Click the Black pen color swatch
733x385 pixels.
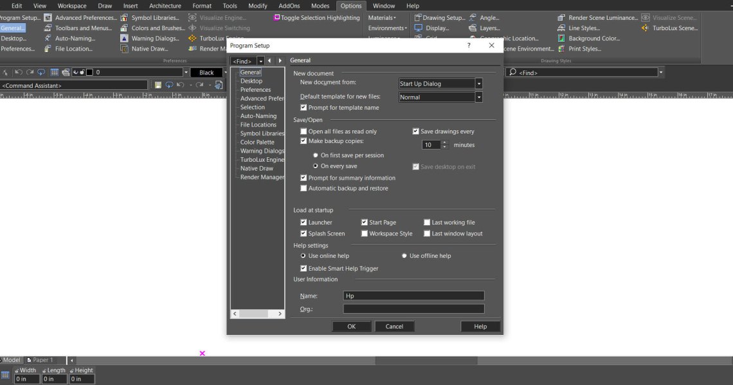(x=206, y=73)
